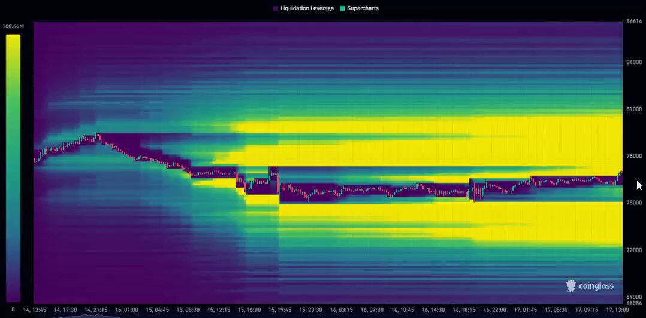Viewport: 646px width, 318px height.
Task: Click the 16, 18:15 time label
Action: [464, 310]
